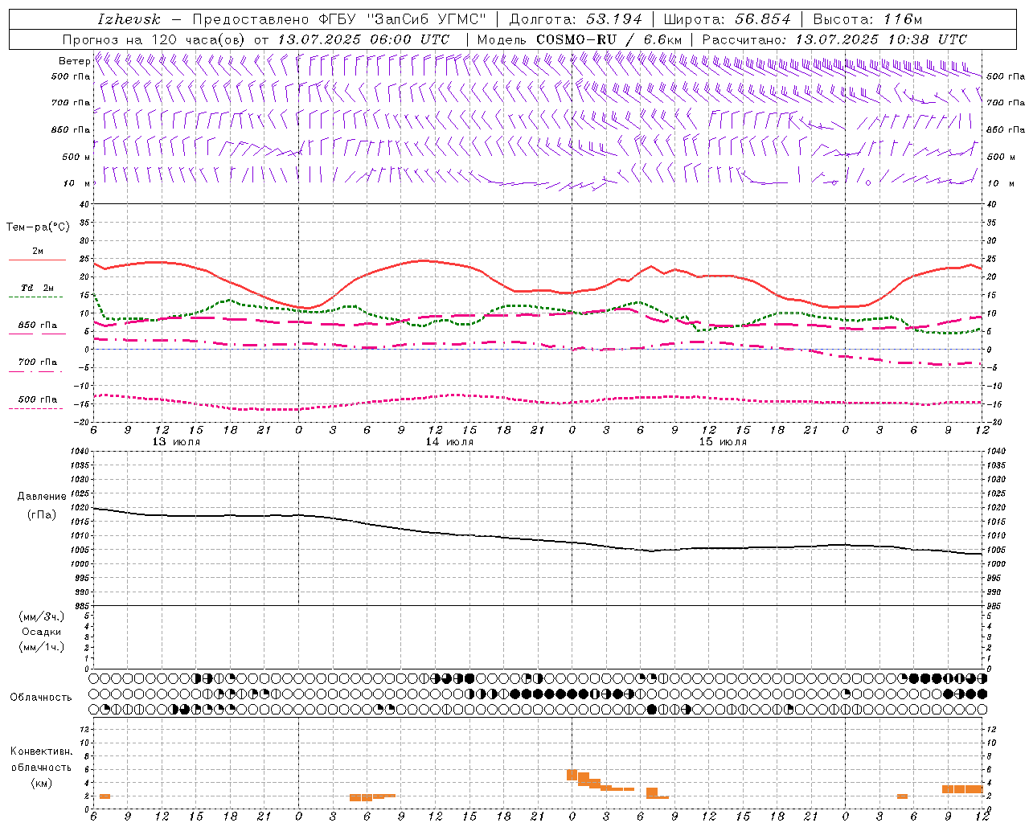Click the forecast start time '13.07.2025 06:00 UTC'

[x=363, y=39]
